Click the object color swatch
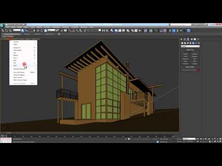The image size is (222, 166). (x=198, y=70)
